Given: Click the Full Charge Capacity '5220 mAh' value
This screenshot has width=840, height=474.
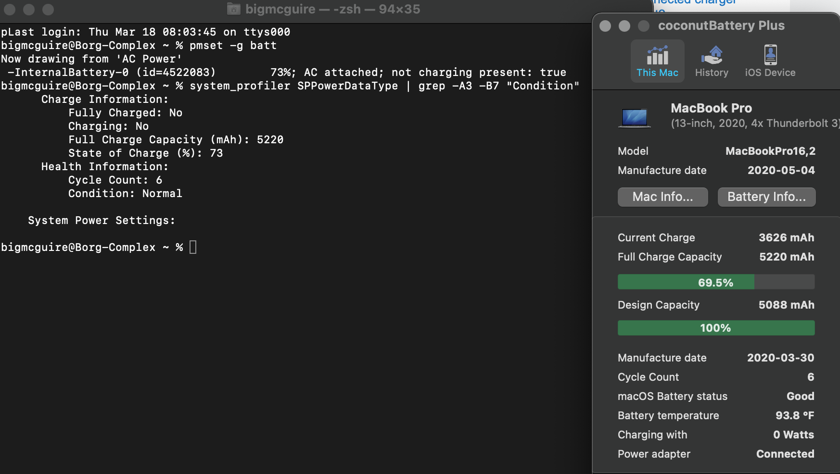Looking at the screenshot, I should pos(787,257).
